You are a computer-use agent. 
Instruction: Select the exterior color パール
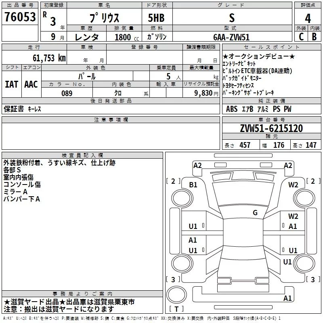[87, 76]
